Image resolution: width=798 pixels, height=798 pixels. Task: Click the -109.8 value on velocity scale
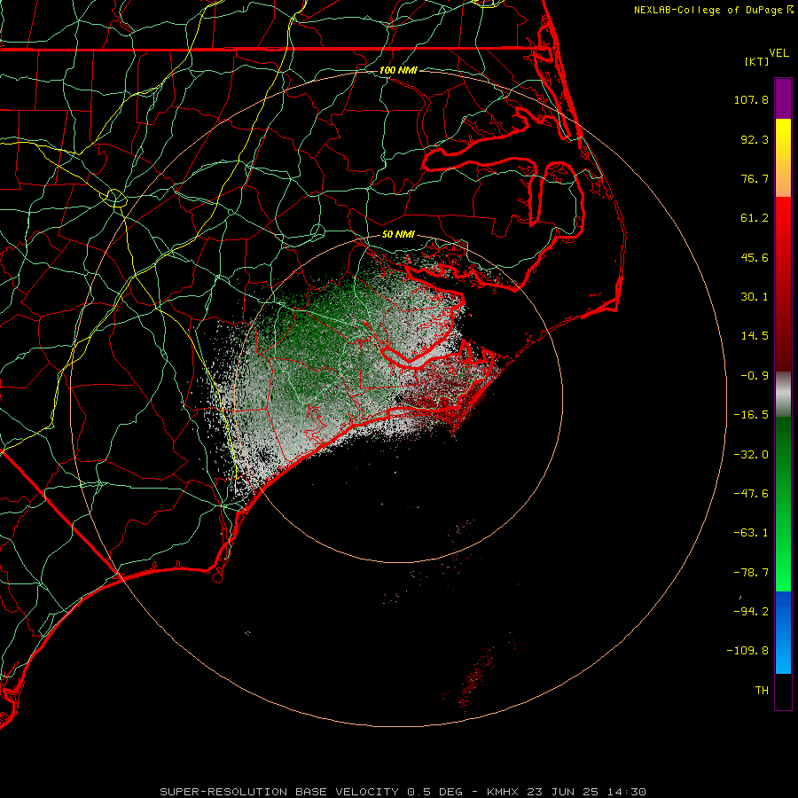coord(747,651)
